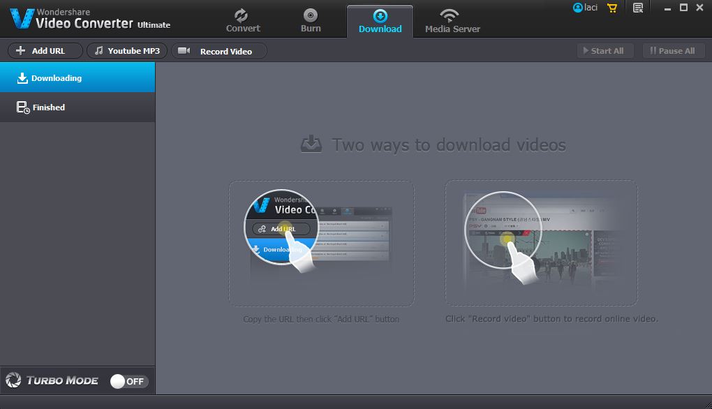Click the Add URL button
The image size is (712, 409).
click(x=45, y=51)
